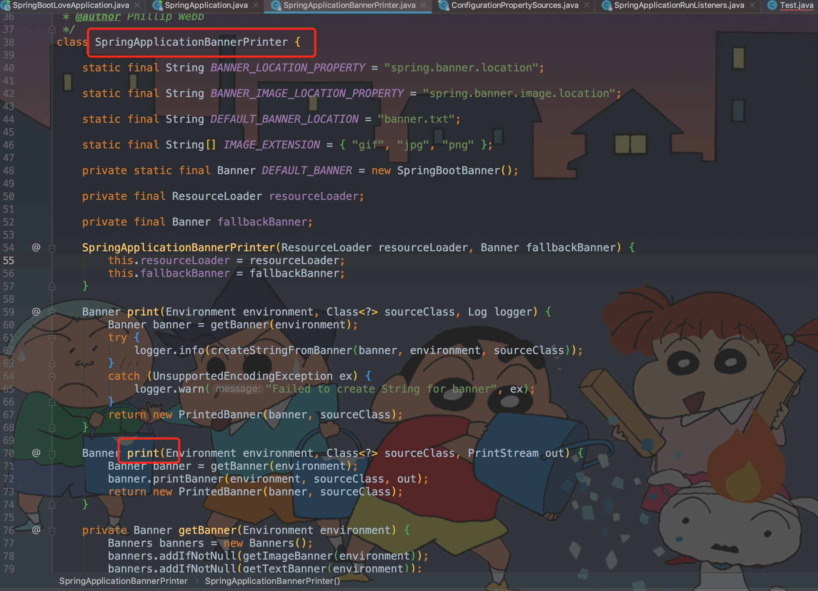The image size is (818, 591).
Task: Close the SpringBootLoveApplication.java tab
Action: [x=137, y=5]
